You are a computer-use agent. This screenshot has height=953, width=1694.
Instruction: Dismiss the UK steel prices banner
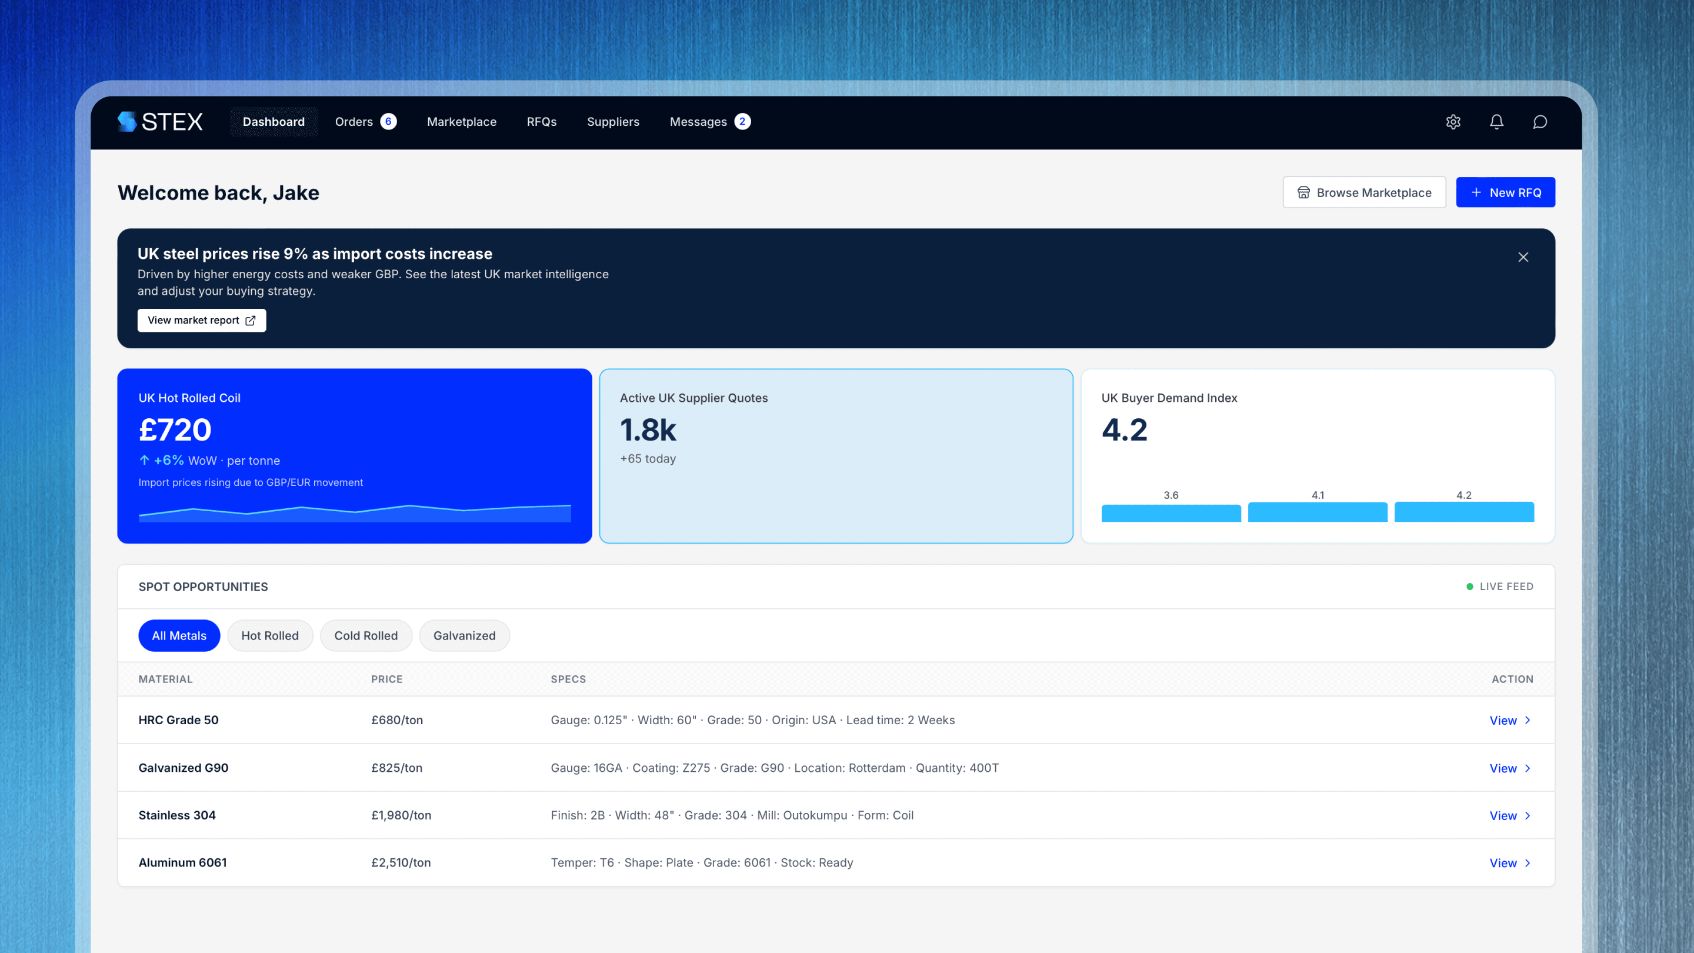click(x=1523, y=257)
